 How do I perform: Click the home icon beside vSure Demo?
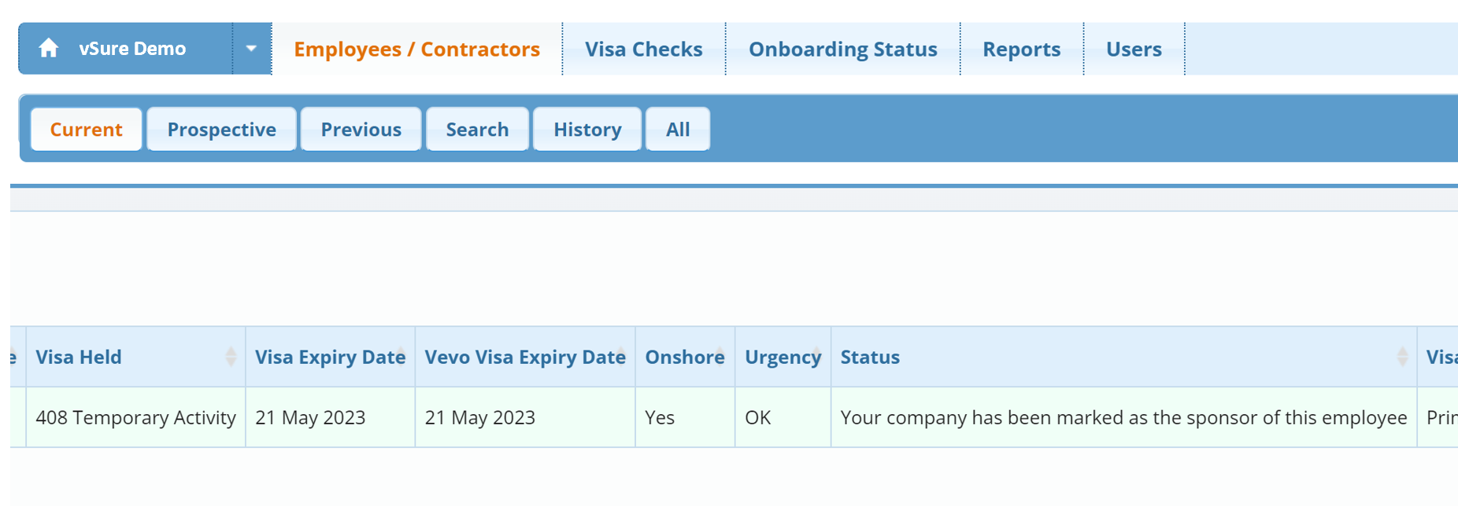(x=49, y=49)
